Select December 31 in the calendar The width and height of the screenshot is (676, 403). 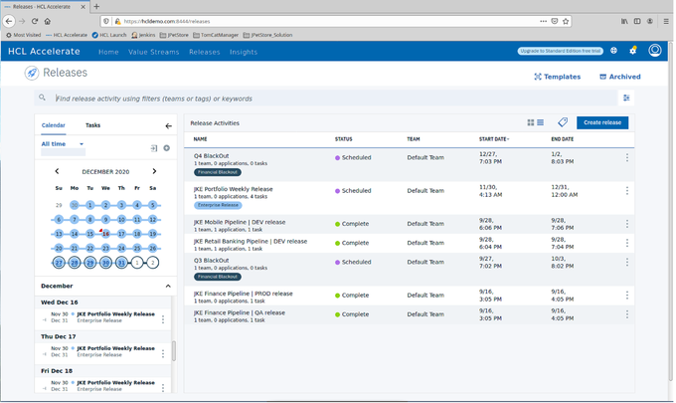[121, 263]
